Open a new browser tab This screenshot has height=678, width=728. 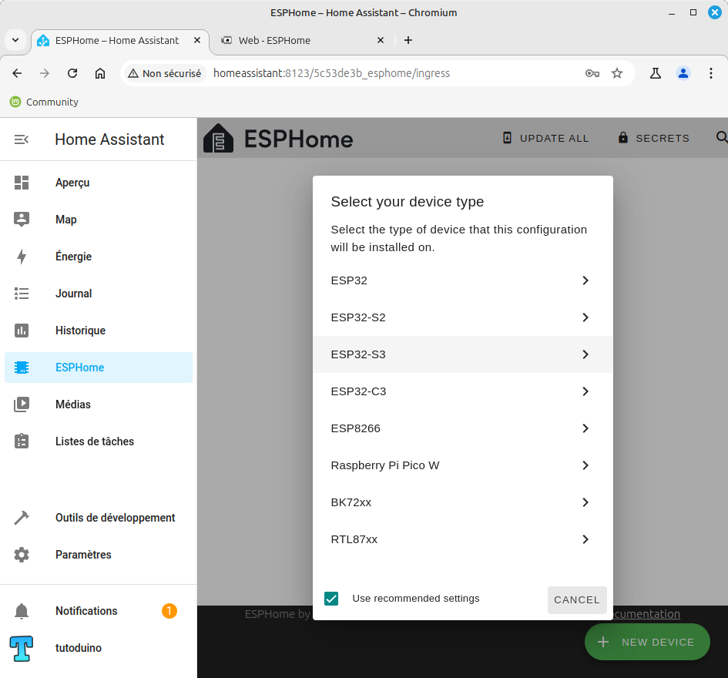408,40
